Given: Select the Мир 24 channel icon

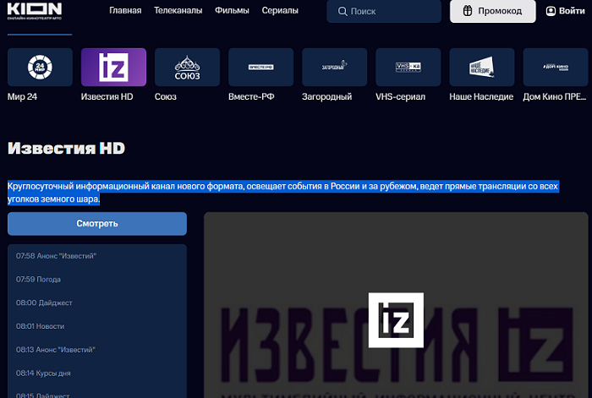Looking at the screenshot, I should tap(40, 67).
